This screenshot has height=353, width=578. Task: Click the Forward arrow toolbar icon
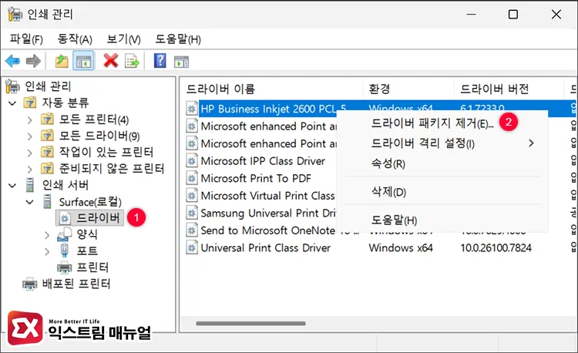point(33,61)
